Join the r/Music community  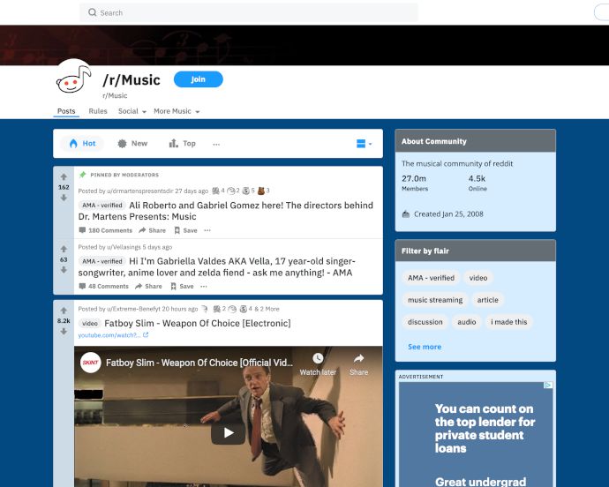click(x=199, y=79)
